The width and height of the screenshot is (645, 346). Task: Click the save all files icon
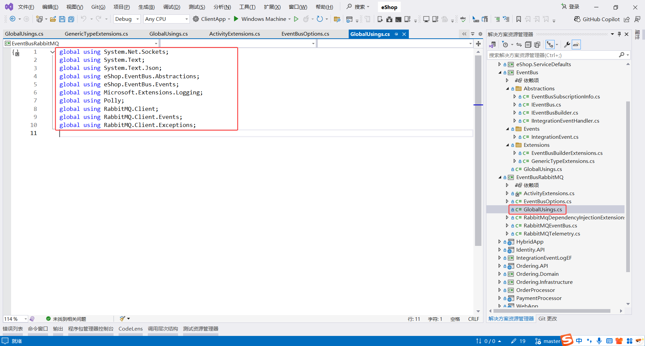[71, 19]
